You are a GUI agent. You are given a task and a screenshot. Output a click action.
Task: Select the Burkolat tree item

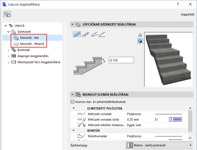coord(24,50)
